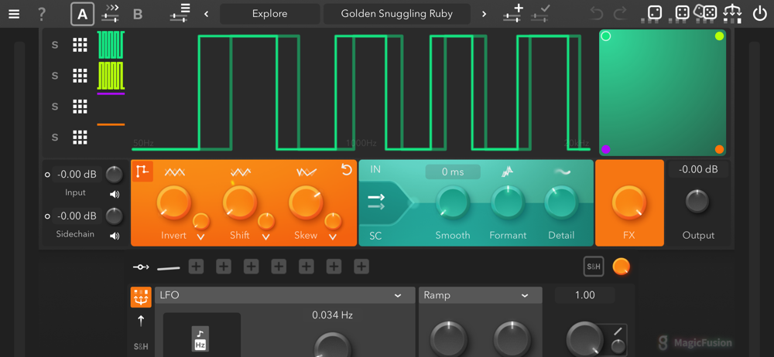Open the Explore preset category
The height and width of the screenshot is (357, 774).
pos(269,14)
